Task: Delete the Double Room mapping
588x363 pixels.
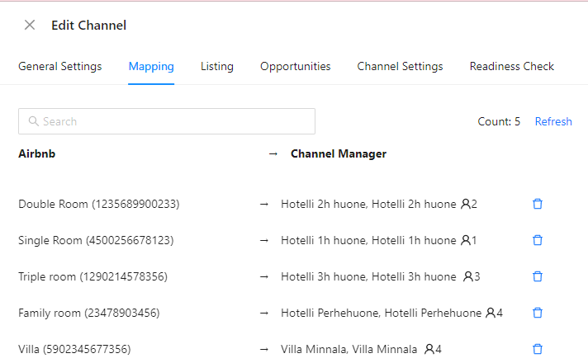Action: point(538,204)
